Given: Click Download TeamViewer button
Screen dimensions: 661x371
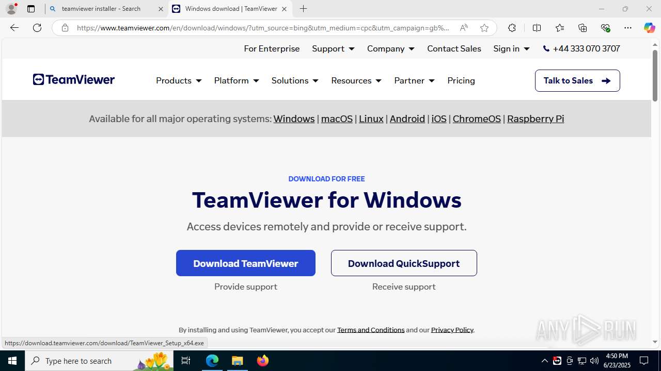Looking at the screenshot, I should pyautogui.click(x=246, y=263).
